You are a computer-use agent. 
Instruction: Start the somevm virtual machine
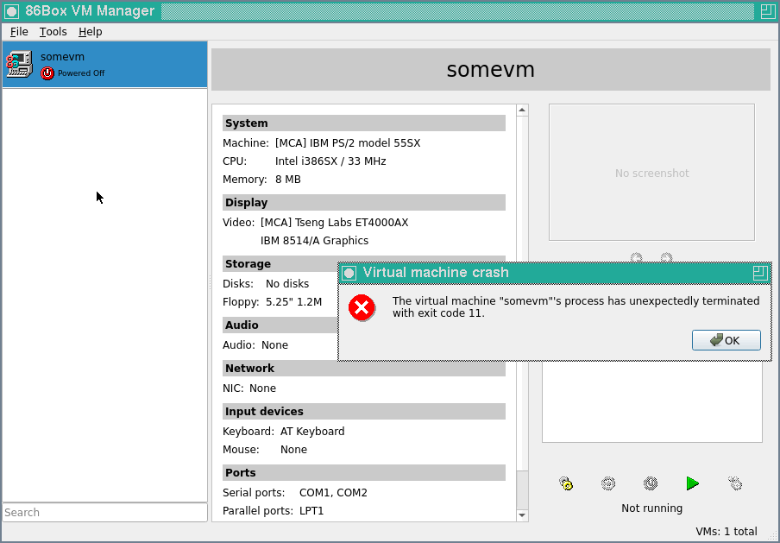pos(692,483)
